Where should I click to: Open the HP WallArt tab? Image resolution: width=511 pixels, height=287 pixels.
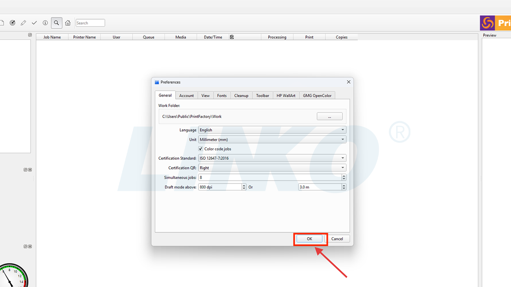click(x=286, y=96)
